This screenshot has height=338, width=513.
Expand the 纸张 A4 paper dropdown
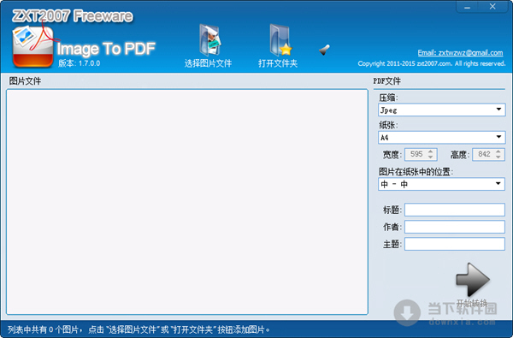pos(441,138)
